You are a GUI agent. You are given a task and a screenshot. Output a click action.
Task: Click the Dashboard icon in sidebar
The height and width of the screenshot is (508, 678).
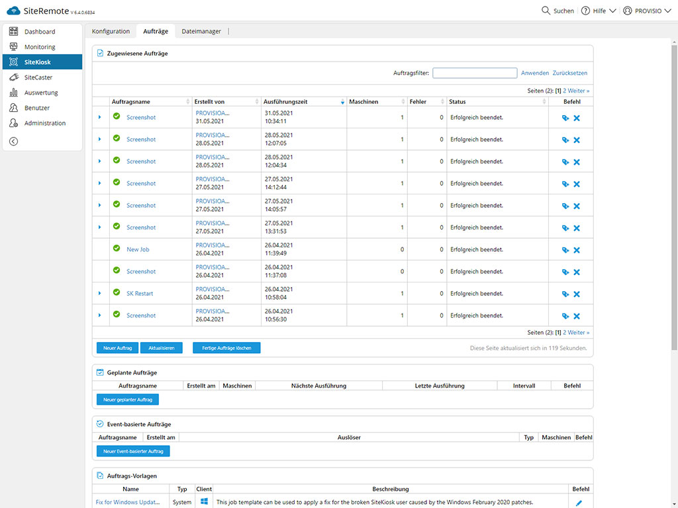[x=13, y=32]
